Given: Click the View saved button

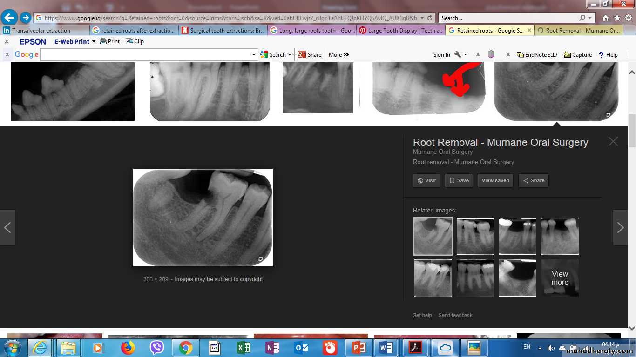Looking at the screenshot, I should point(495,180).
